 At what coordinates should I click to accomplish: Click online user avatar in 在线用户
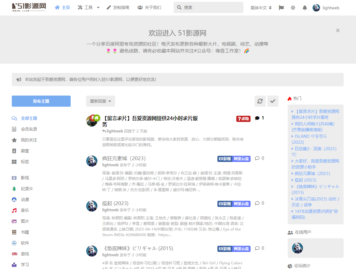[297, 248]
